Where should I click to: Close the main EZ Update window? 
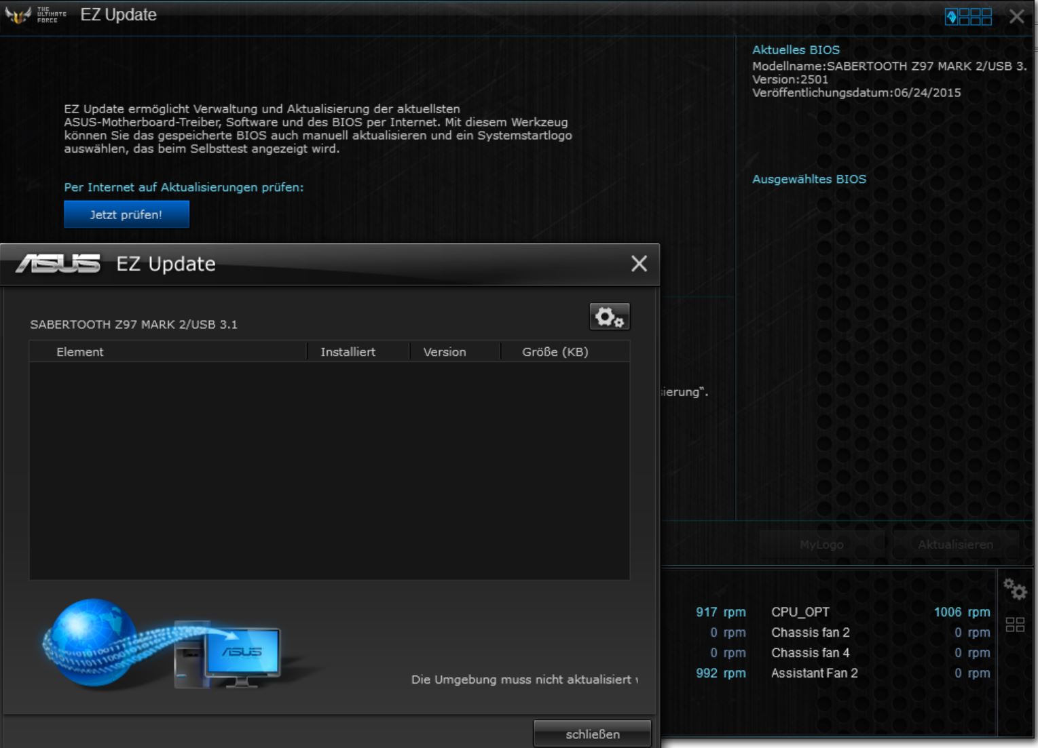click(x=1016, y=16)
